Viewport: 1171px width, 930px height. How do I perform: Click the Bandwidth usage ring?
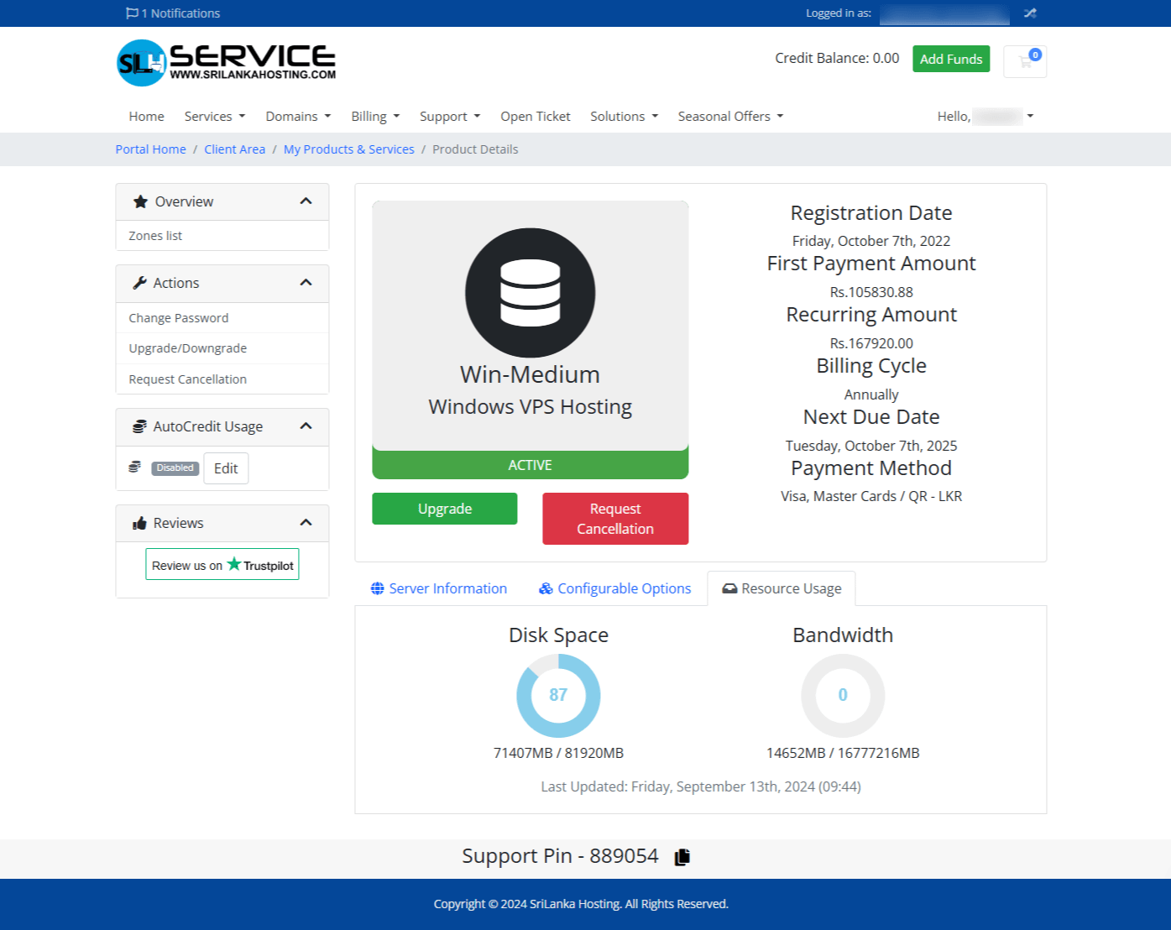843,696
